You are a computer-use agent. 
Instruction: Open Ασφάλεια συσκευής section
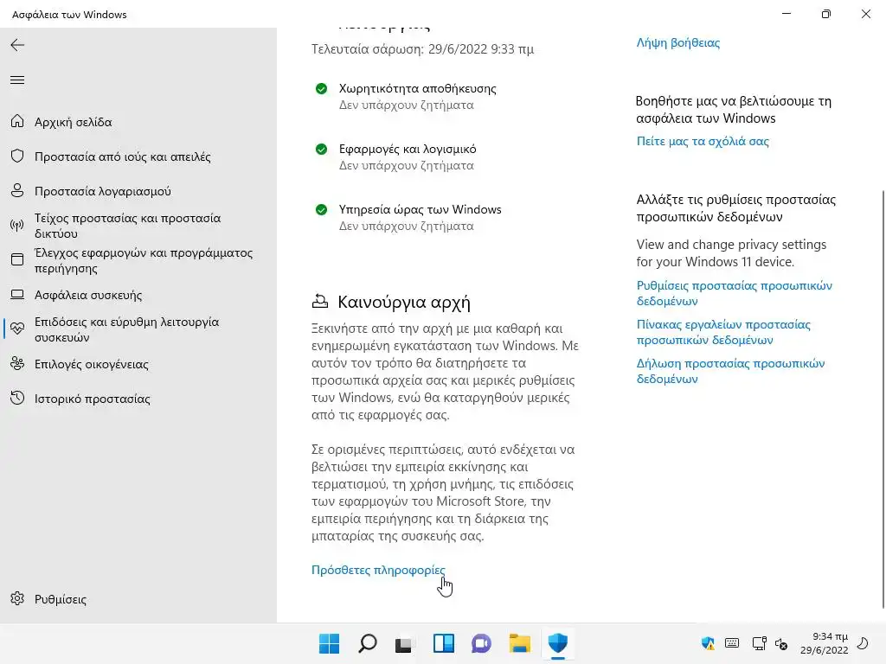coord(88,295)
